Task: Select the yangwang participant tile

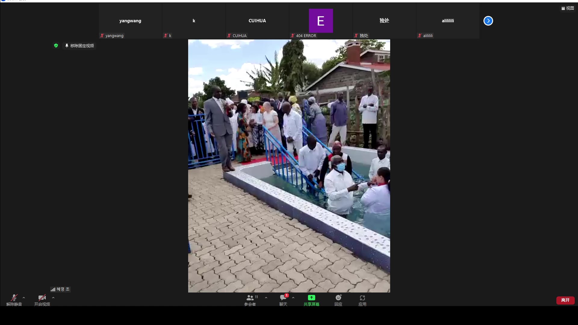Action: pyautogui.click(x=130, y=21)
